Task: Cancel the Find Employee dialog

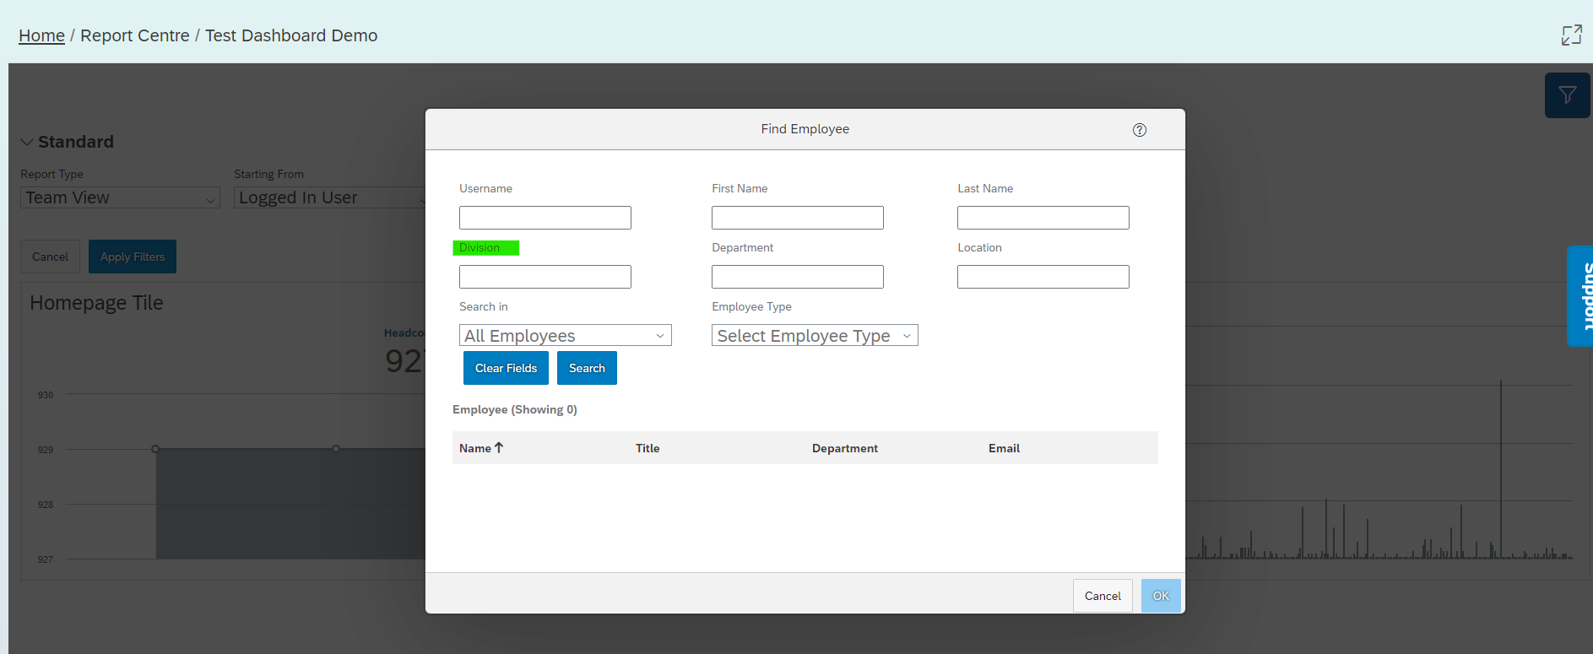Action: [1103, 596]
